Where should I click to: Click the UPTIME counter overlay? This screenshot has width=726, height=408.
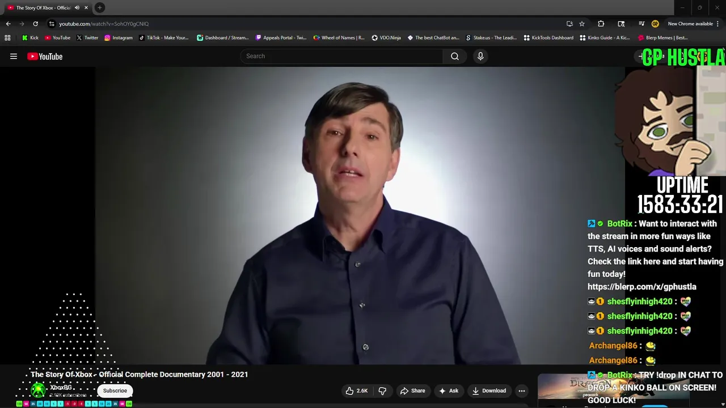point(680,195)
